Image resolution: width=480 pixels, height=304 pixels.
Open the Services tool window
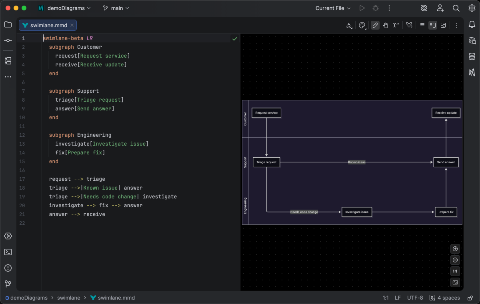click(8, 236)
